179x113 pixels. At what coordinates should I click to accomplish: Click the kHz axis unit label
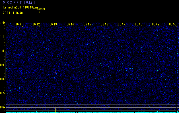3,23
